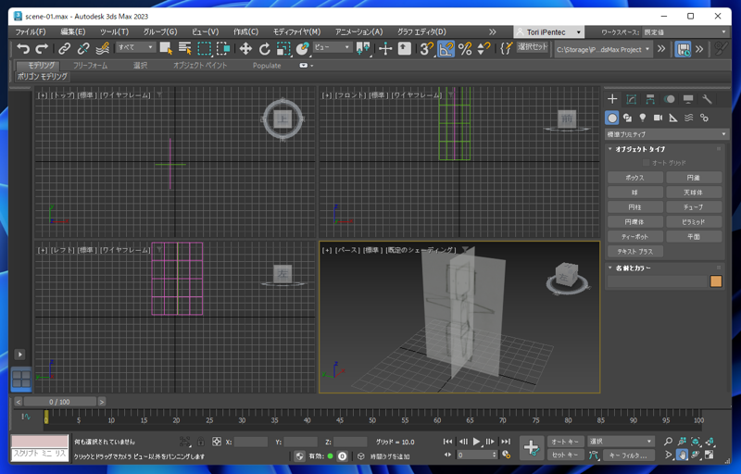Toggle the 3D Snaps button
741x474 pixels.
427,48
